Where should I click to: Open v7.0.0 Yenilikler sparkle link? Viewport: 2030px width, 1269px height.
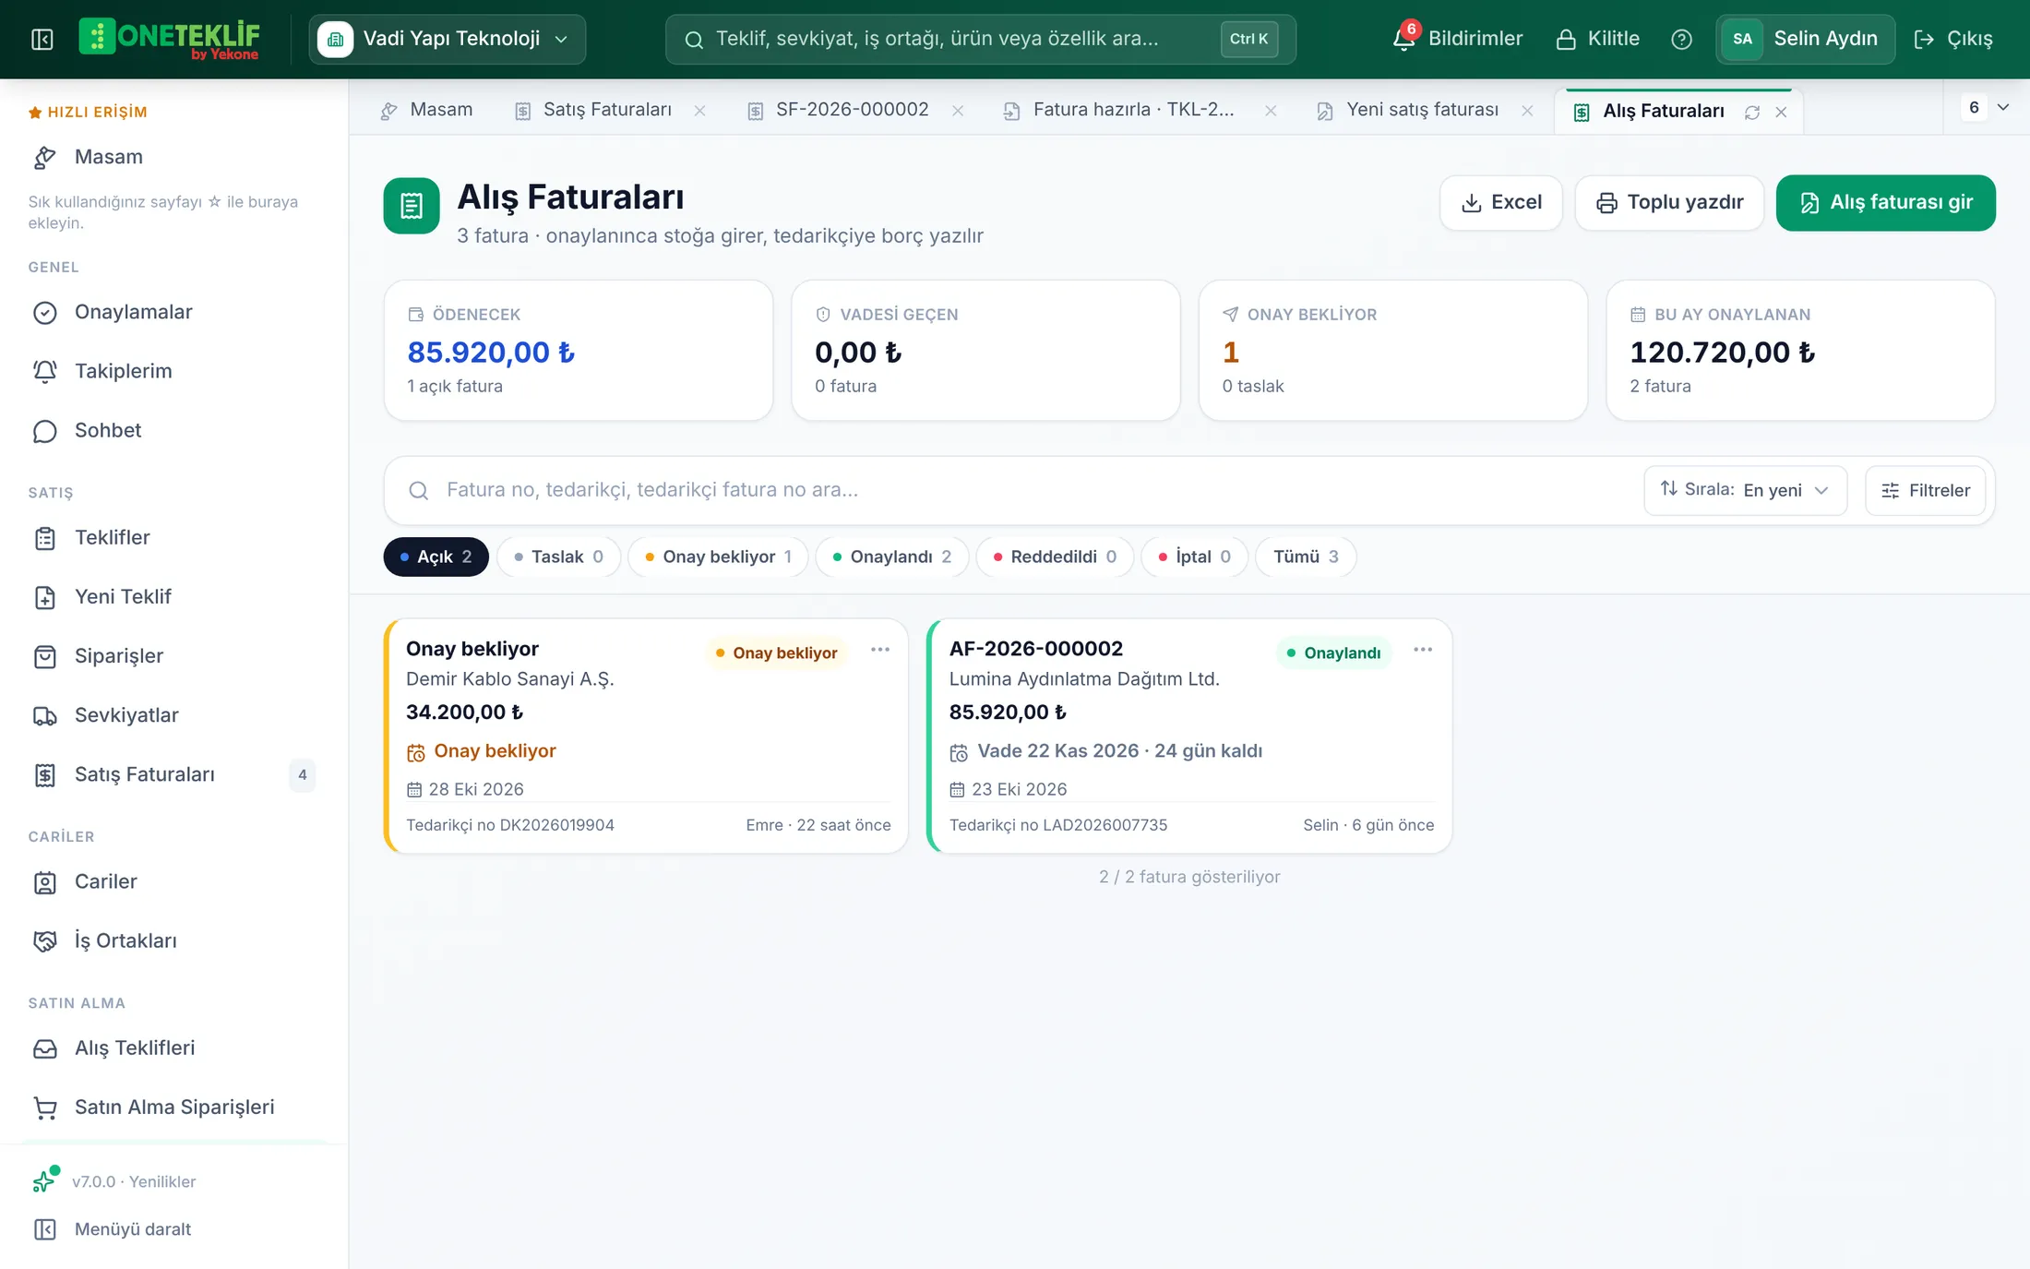click(x=114, y=1181)
